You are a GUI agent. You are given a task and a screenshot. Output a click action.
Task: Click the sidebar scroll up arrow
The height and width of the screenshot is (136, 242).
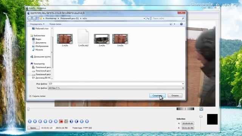[52, 28]
